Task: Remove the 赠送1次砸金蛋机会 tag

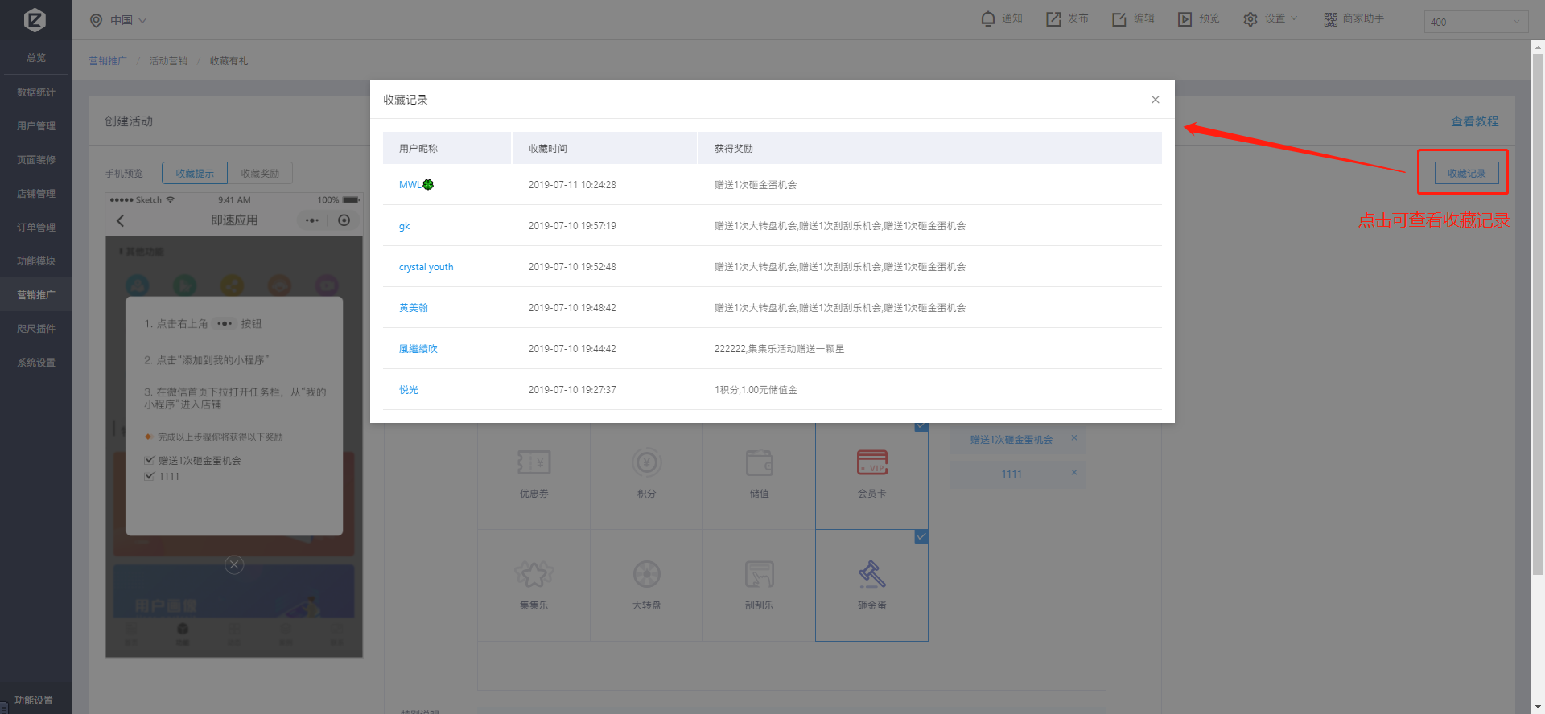Action: [x=1073, y=438]
